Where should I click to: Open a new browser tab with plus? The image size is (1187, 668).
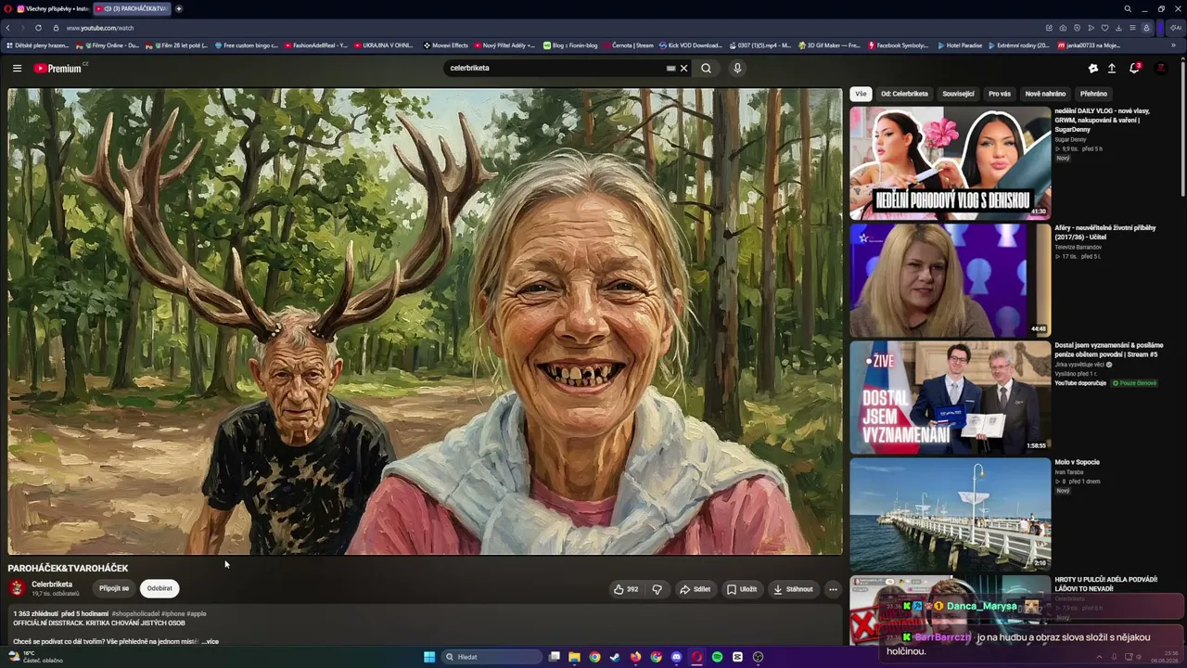179,8
